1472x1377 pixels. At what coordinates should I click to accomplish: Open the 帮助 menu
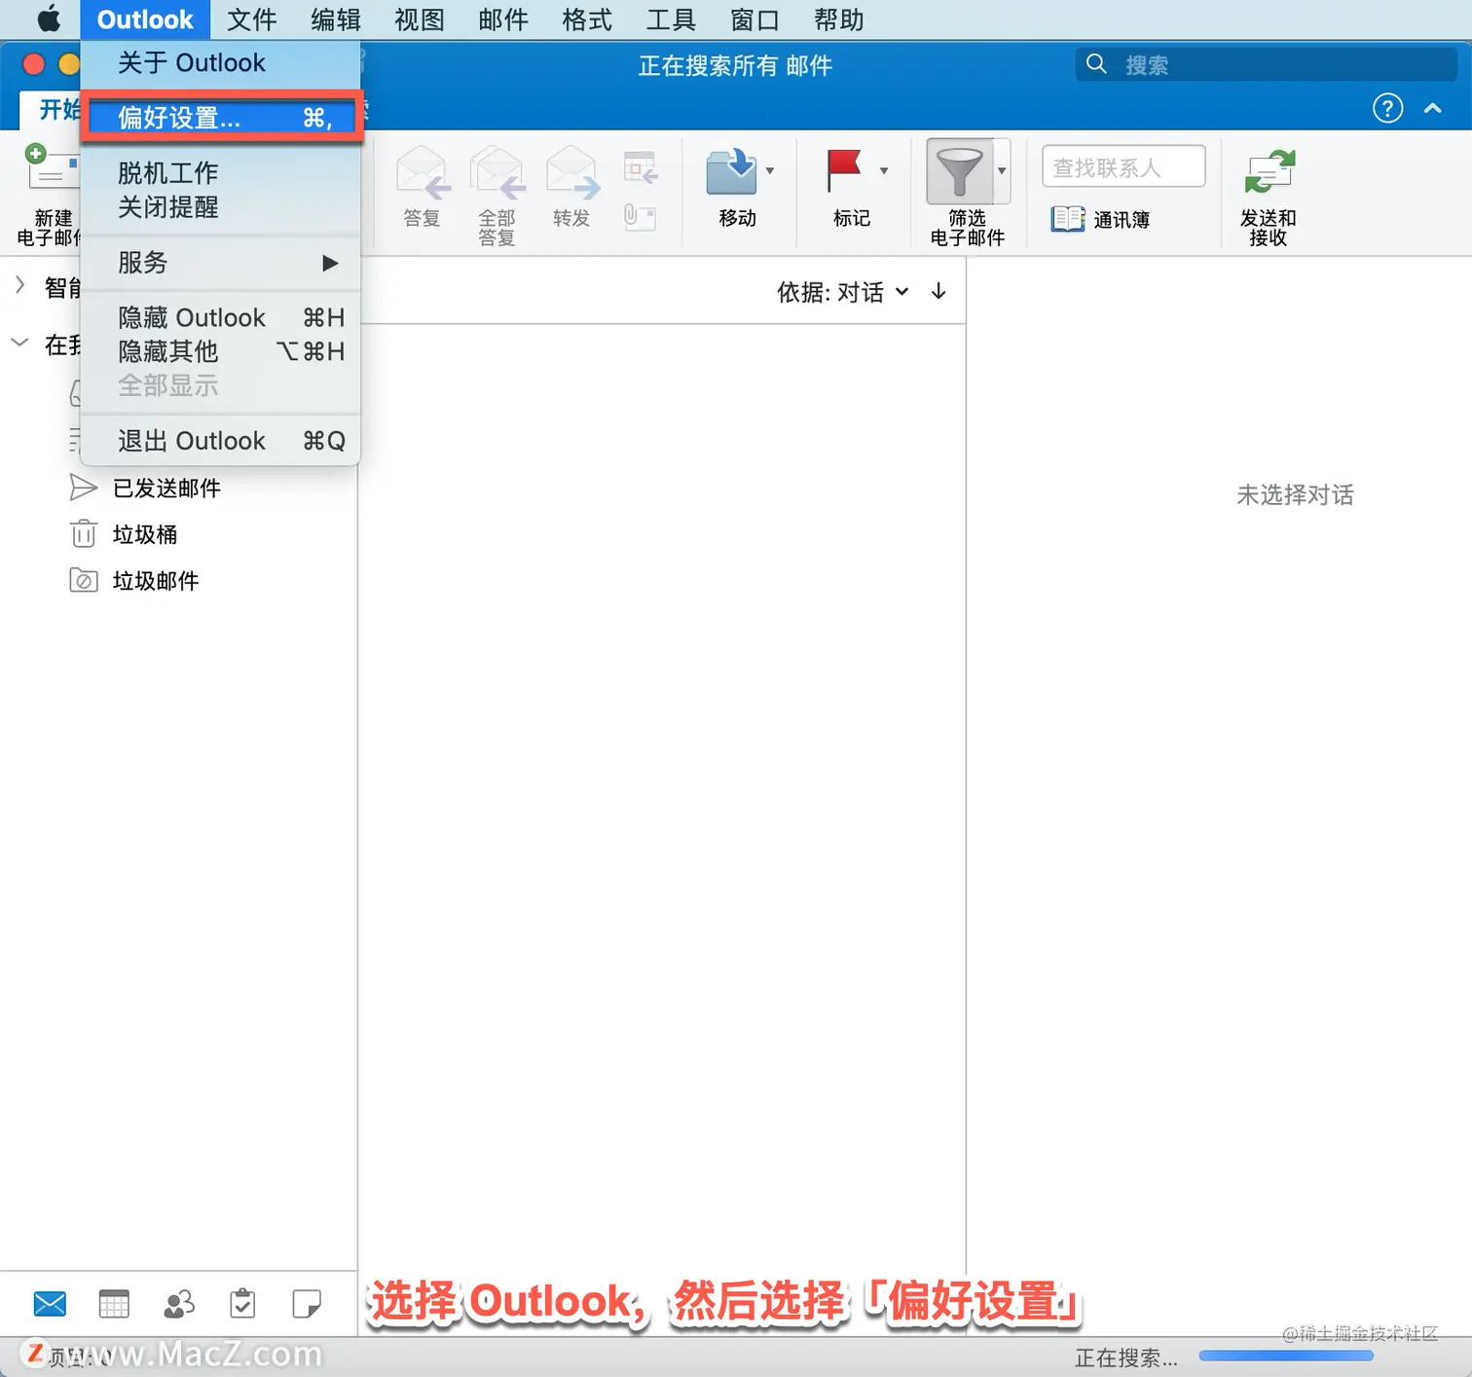[838, 19]
